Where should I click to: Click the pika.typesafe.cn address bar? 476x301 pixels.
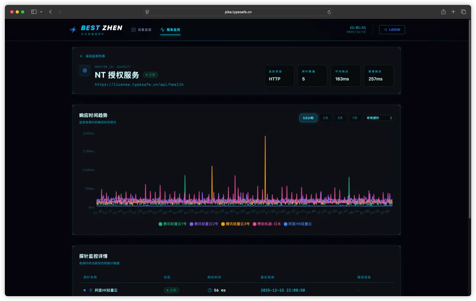tap(238, 12)
